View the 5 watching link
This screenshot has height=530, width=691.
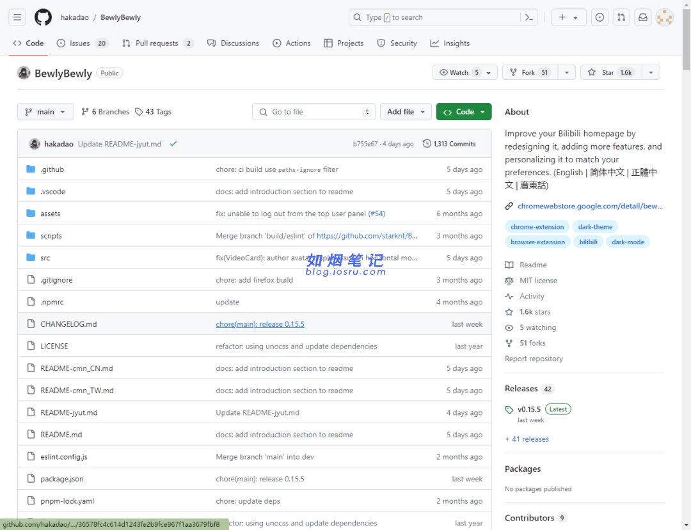530,327
